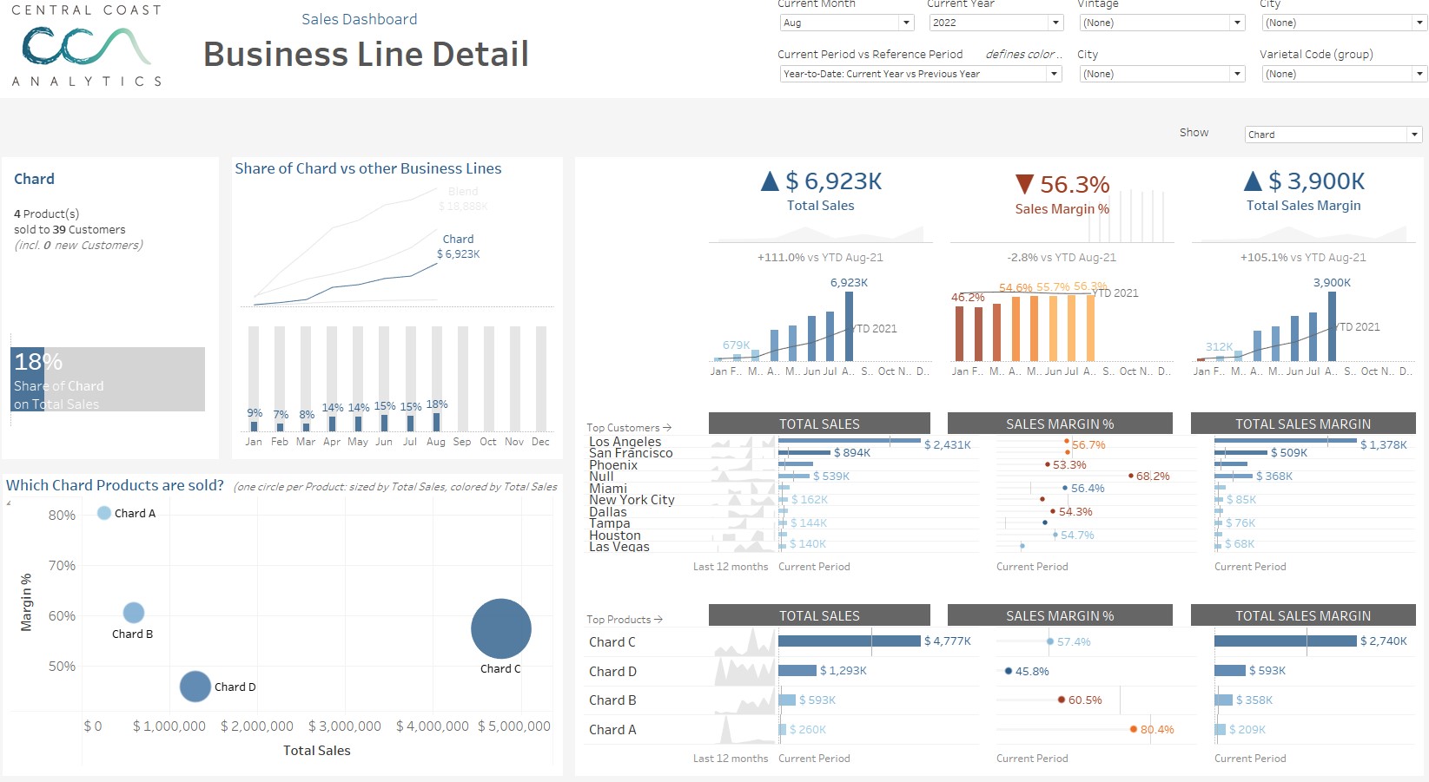The height and width of the screenshot is (782, 1429).
Task: Select the San Francisco customer row
Action: coord(631,453)
